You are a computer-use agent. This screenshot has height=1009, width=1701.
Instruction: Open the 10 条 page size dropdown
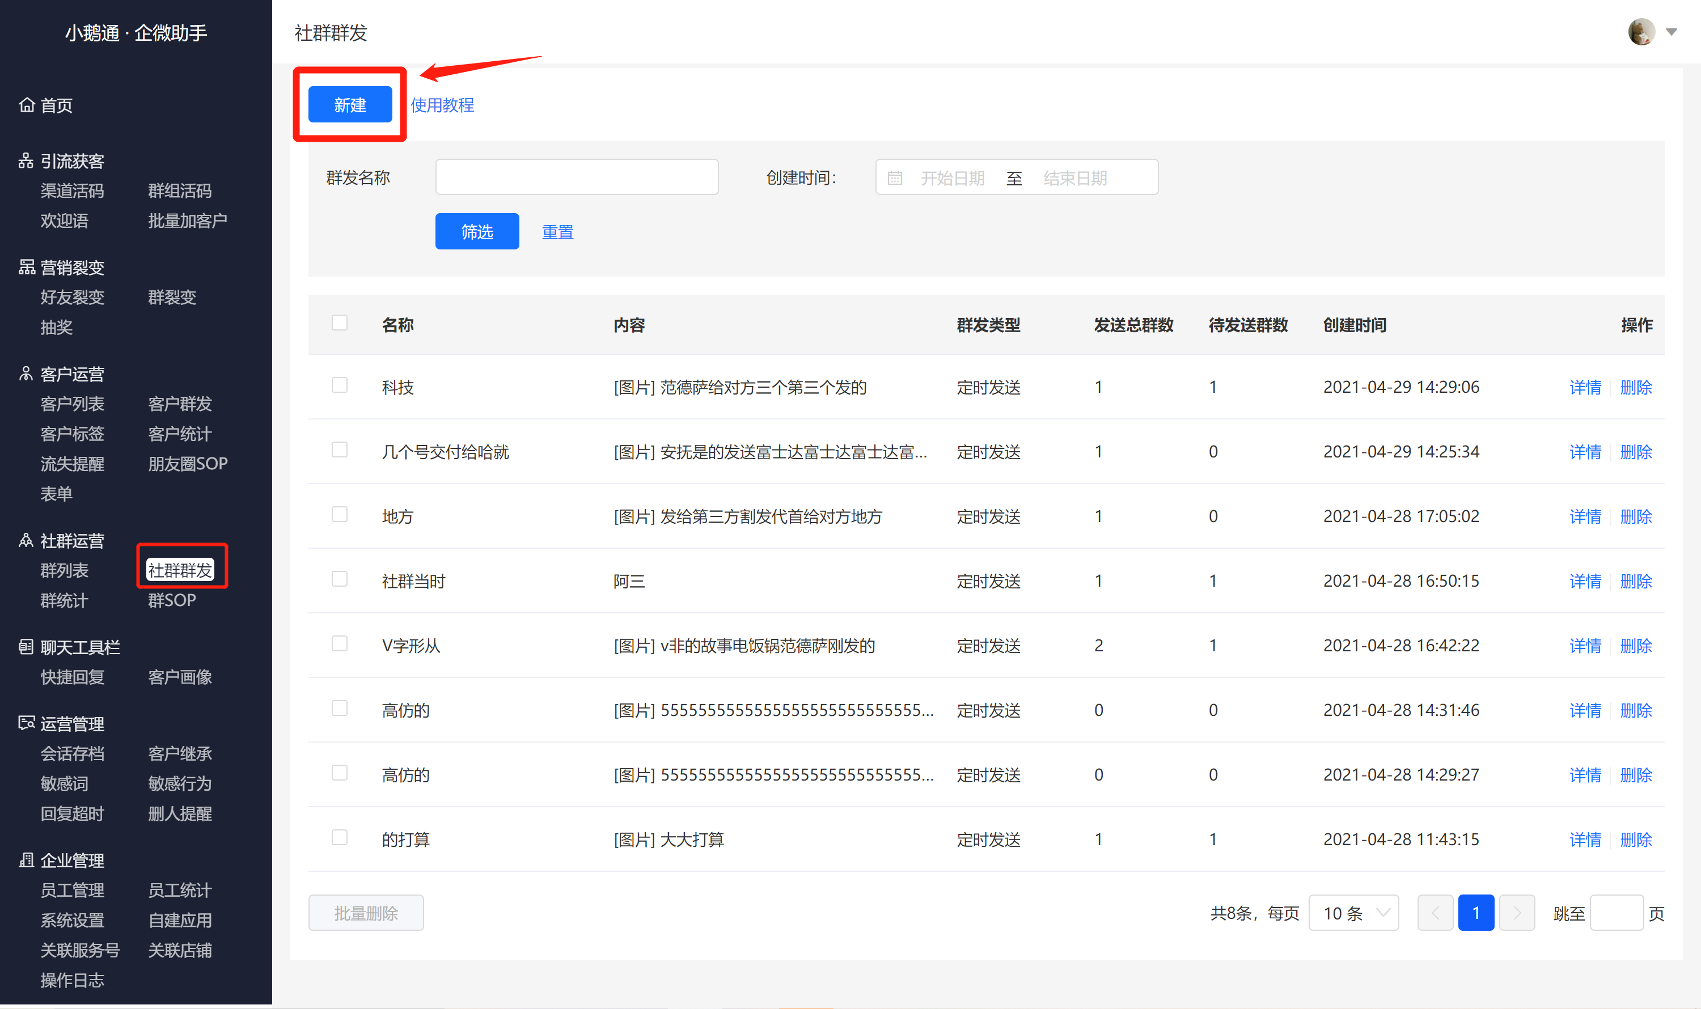coord(1353,913)
